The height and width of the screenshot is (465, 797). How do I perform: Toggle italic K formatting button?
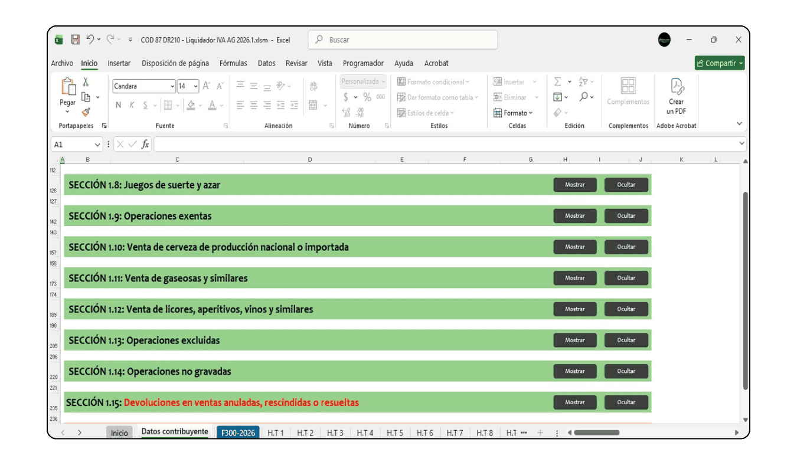click(x=132, y=105)
